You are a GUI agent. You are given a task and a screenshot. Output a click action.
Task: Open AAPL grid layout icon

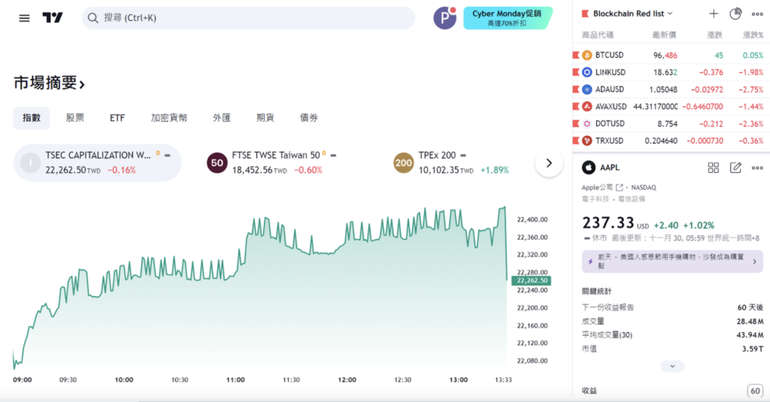click(x=714, y=168)
